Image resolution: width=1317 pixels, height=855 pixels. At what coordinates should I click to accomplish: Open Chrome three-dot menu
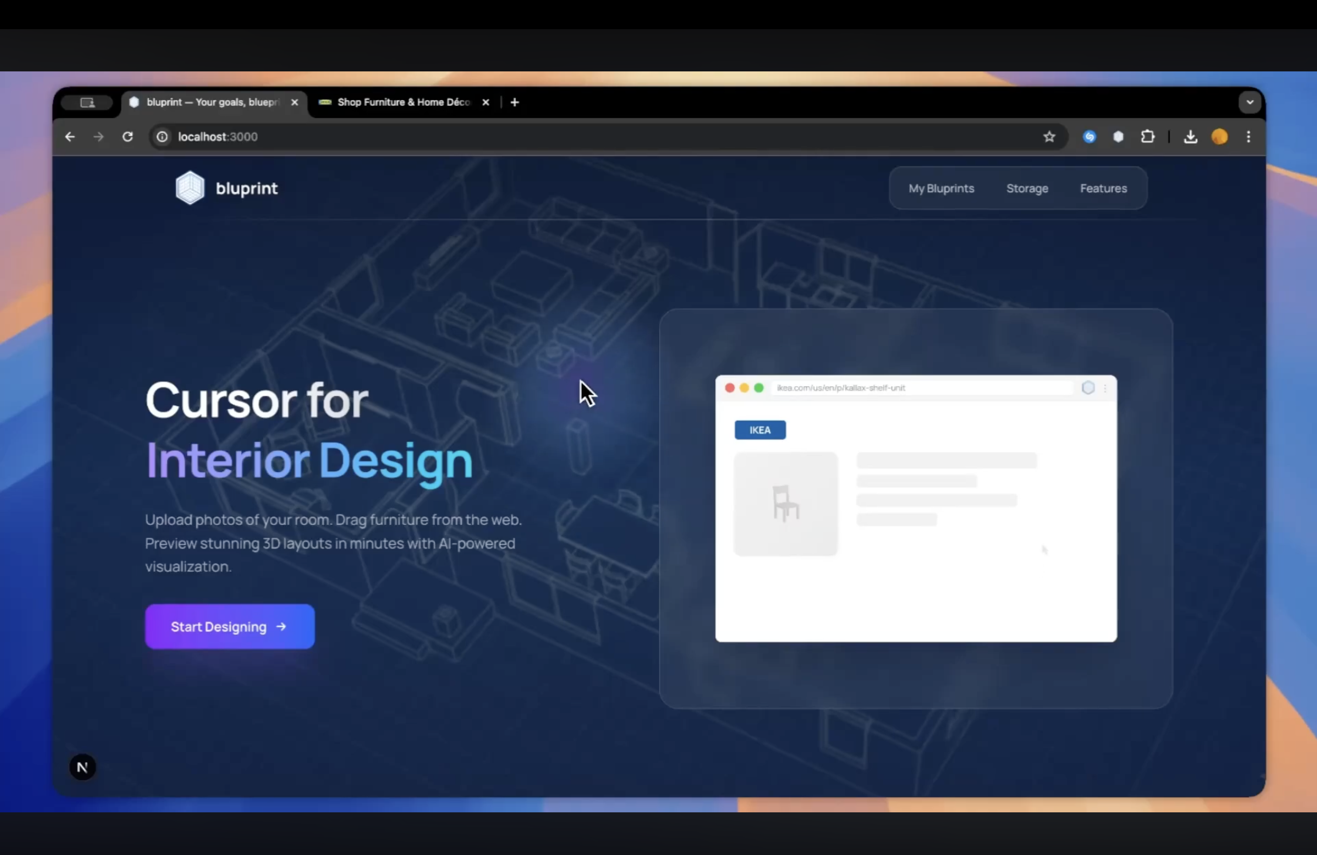(1248, 137)
